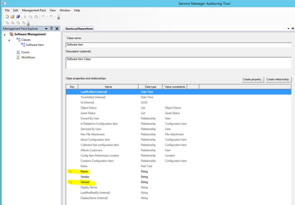Click the key icon beside Name property

point(70,172)
